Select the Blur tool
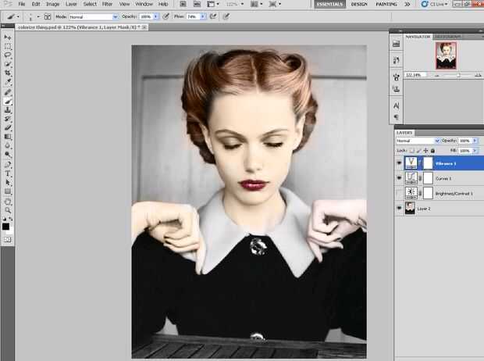484x361 pixels. [7, 145]
